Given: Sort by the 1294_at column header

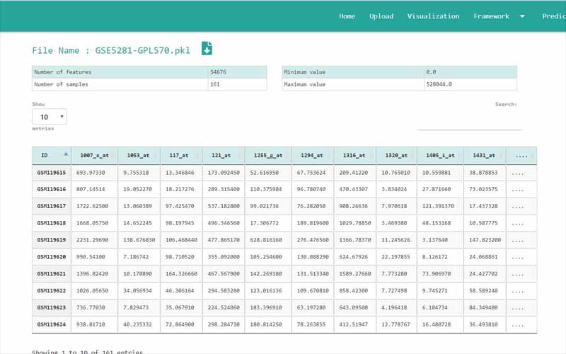Looking at the screenshot, I should 311,156.
